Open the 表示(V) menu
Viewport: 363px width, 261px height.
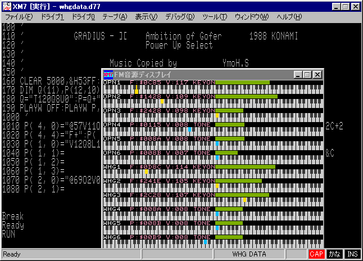point(146,17)
